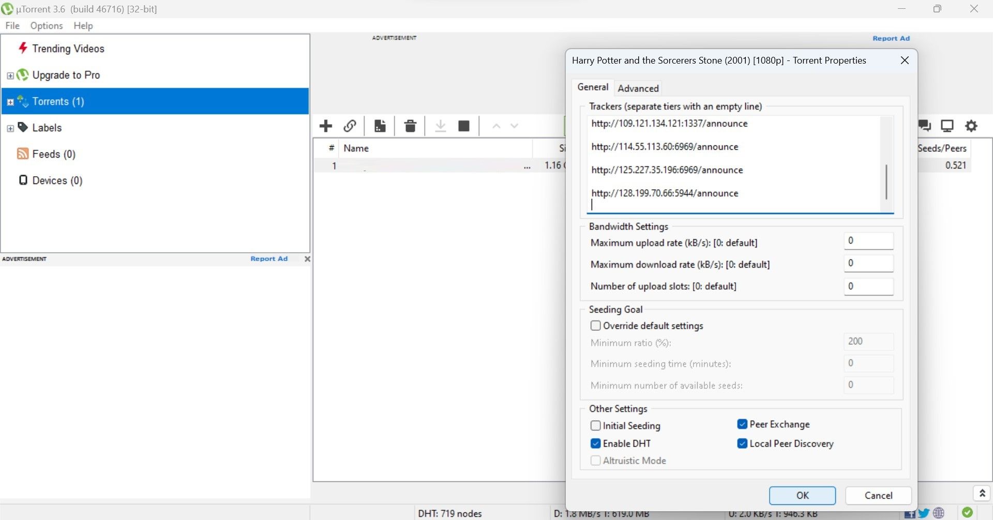Open the File menu
The height and width of the screenshot is (520, 993).
(12, 25)
